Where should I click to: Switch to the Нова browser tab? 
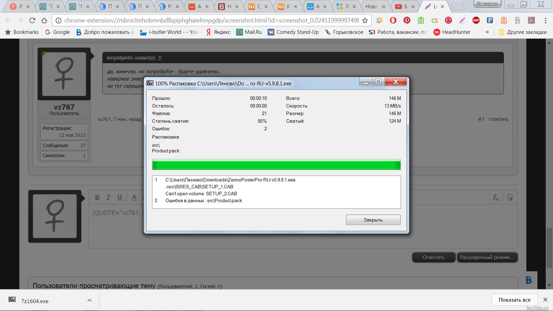[x=375, y=6]
